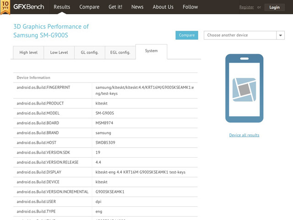Click the host value SWDB5309
Image resolution: width=293 pixels, height=220 pixels.
(105, 143)
